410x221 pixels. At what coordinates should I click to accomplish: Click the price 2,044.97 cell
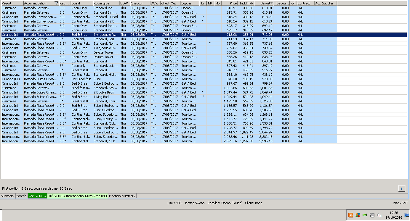click(x=230, y=132)
